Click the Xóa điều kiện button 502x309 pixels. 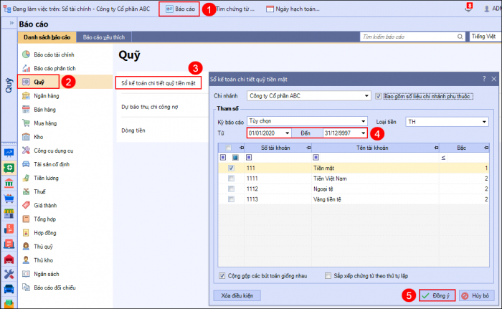coord(237,295)
